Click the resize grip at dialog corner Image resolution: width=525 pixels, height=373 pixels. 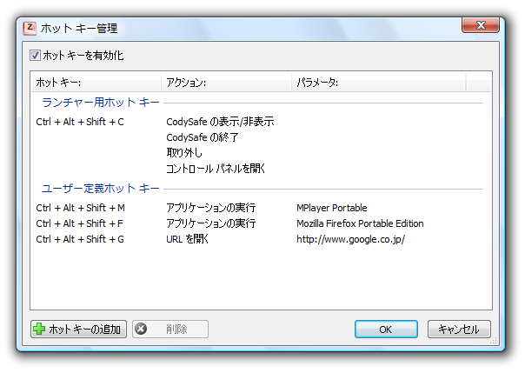(494, 341)
